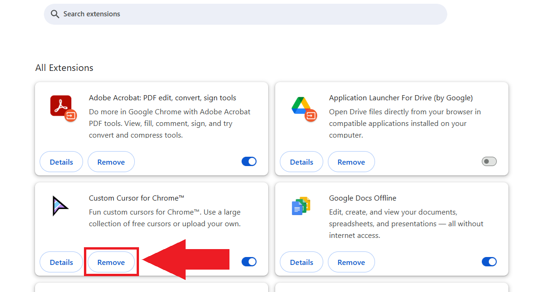Remove the Adobe Acrobat extension
Image resolution: width=541 pixels, height=292 pixels.
[111, 162]
